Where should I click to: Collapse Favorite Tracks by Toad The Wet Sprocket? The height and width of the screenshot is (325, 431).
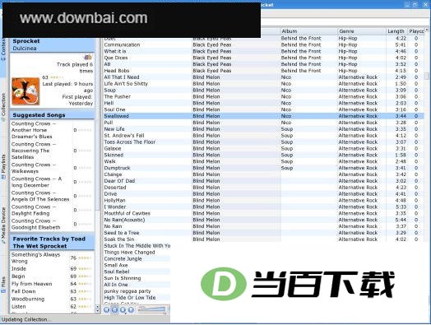point(52,242)
